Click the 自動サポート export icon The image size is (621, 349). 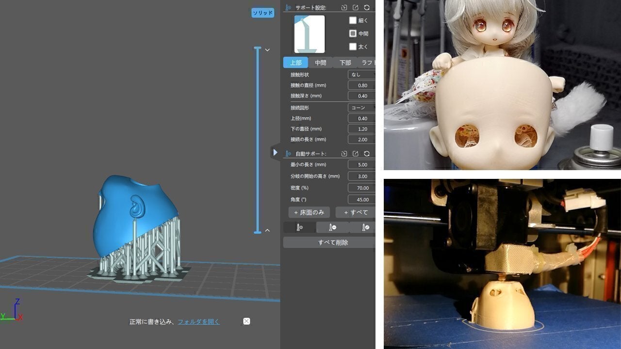(x=355, y=153)
